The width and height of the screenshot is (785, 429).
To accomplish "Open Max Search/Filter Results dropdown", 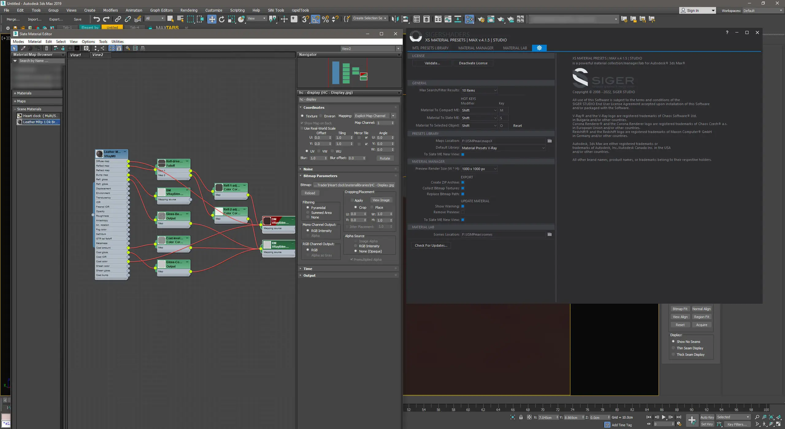I will pos(479,90).
